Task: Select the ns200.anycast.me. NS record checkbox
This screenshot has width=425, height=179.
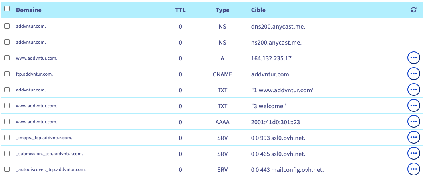Action: tap(7, 42)
